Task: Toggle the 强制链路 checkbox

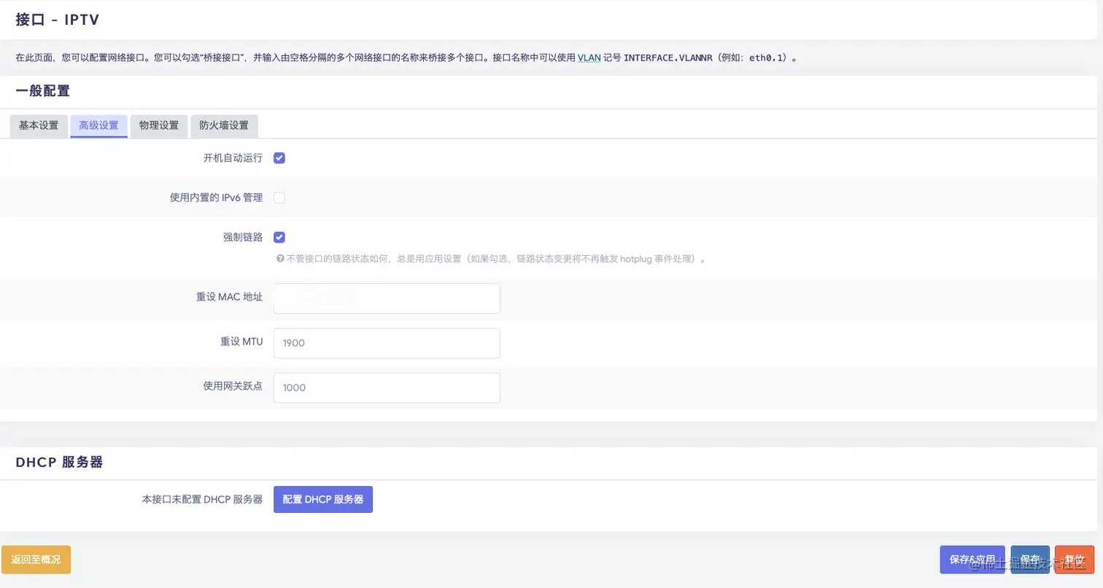Action: [x=279, y=237]
